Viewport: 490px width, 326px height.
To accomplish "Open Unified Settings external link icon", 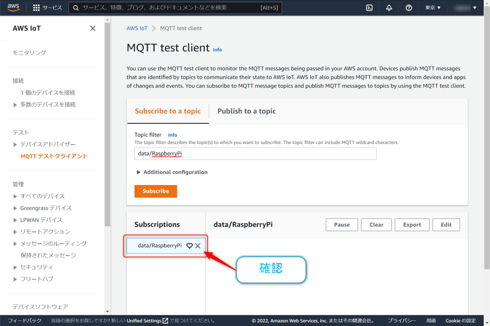I will (x=165, y=321).
